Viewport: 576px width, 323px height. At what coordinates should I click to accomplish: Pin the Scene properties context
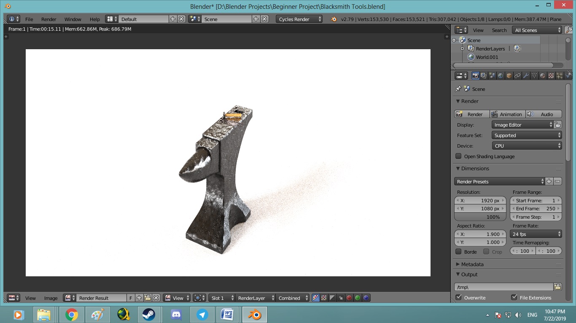click(x=458, y=89)
